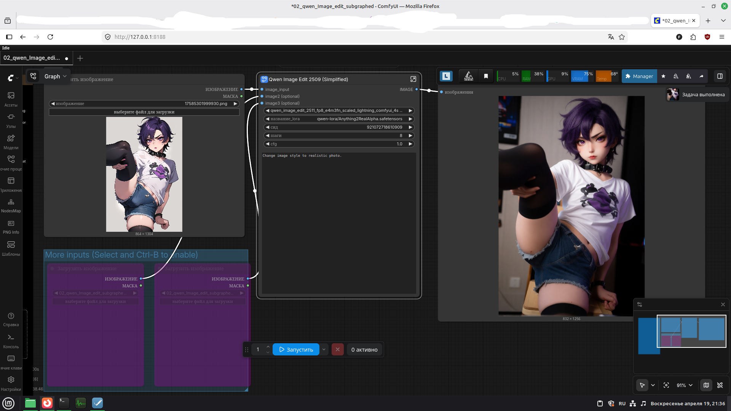Bookmark this page with the star icon
This screenshot has height=411, width=731.
622,37
